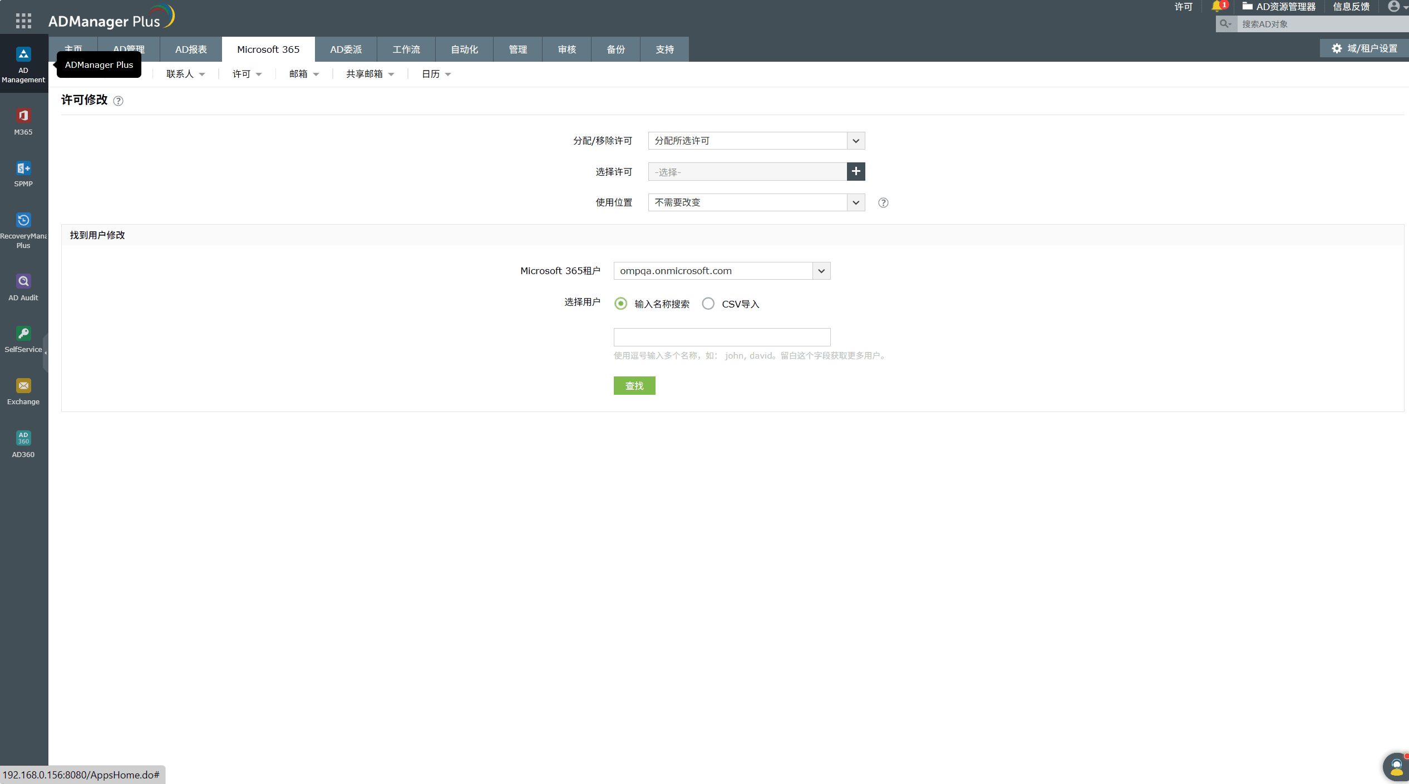Open the AD Audit sidebar icon

pos(23,281)
